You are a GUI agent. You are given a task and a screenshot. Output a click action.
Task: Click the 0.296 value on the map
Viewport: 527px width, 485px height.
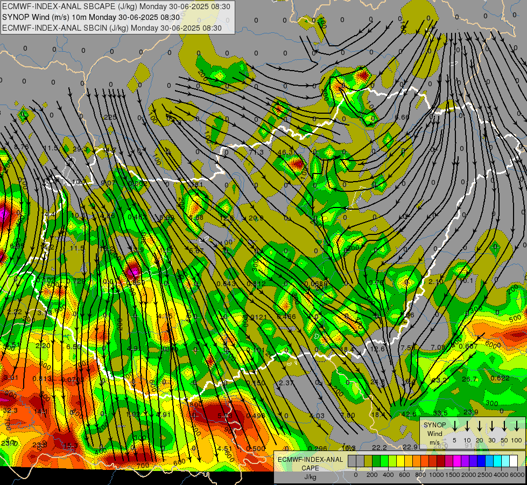(317, 449)
